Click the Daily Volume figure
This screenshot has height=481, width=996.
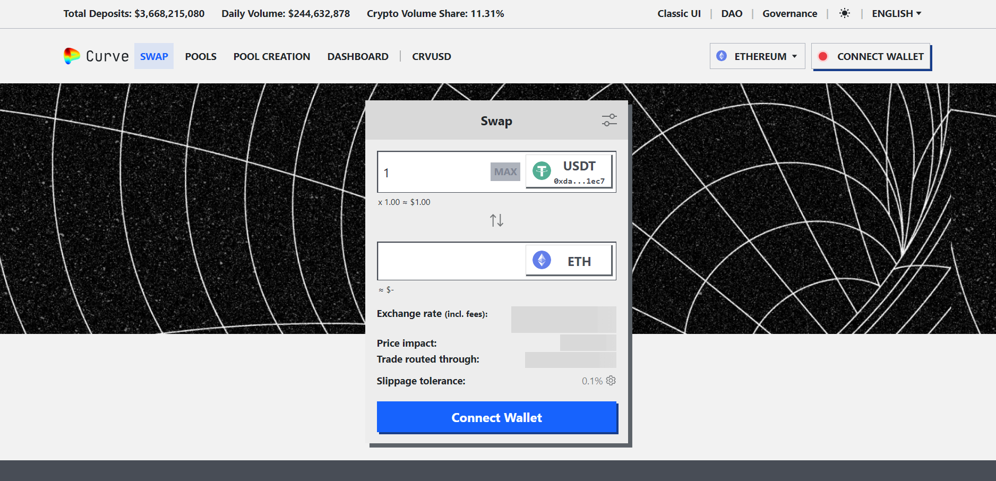coord(286,13)
